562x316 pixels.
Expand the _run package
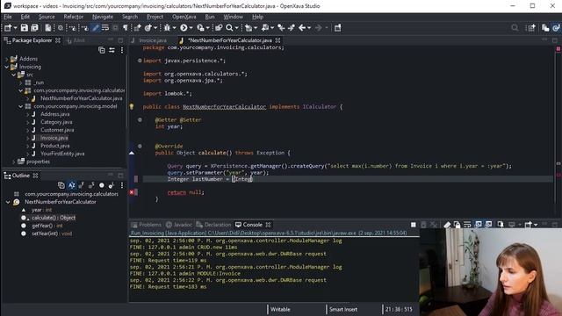(x=21, y=83)
